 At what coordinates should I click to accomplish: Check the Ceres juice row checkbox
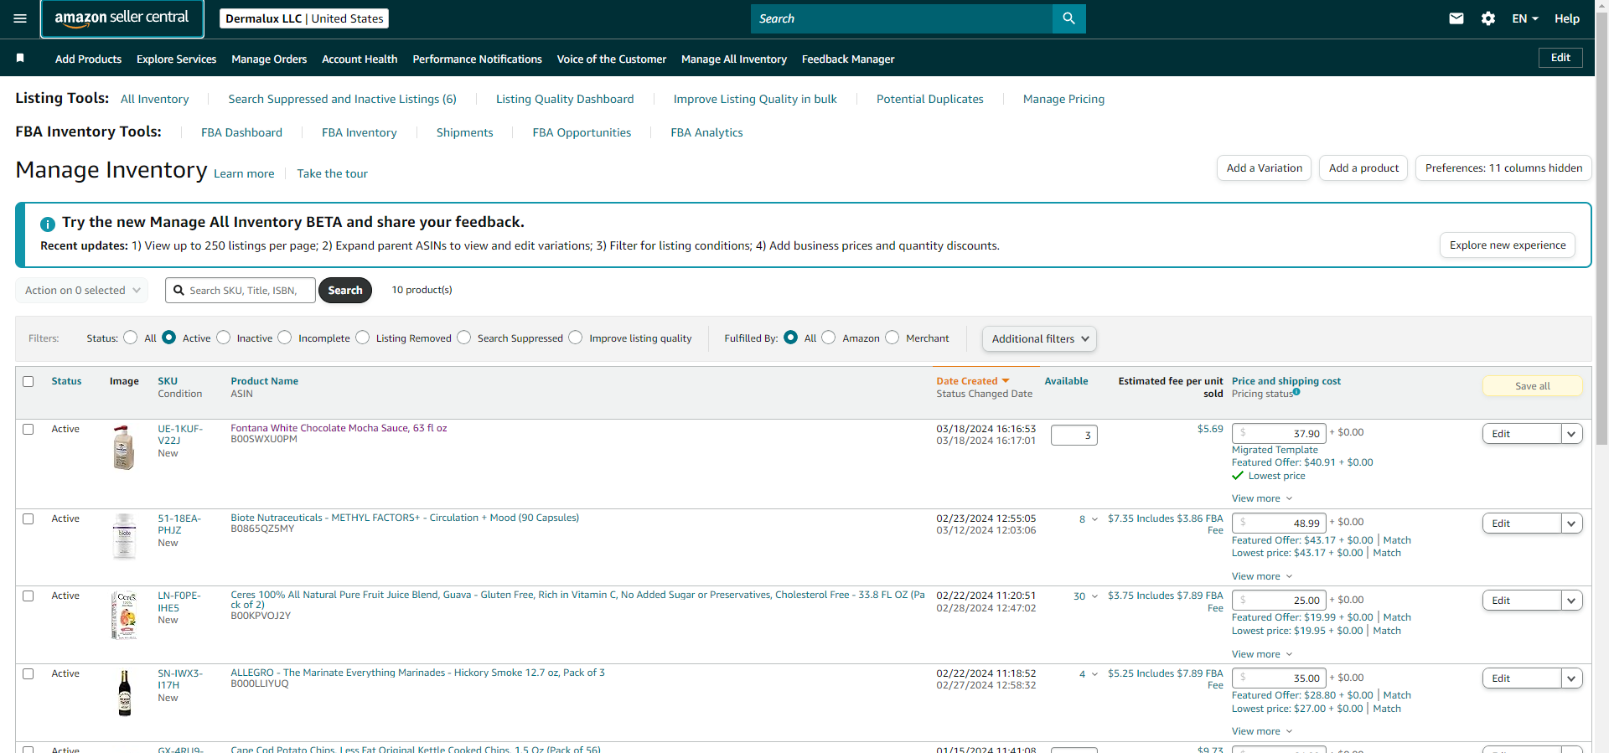[x=28, y=596]
